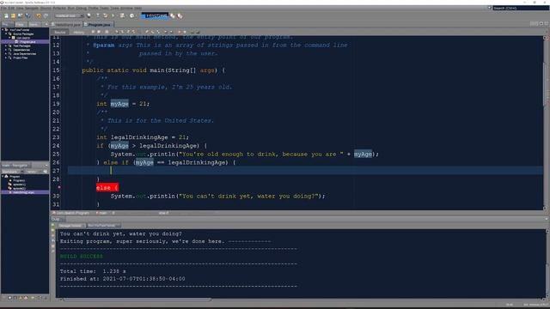Collapse the Program class node in the Navigator

coord(3,176)
